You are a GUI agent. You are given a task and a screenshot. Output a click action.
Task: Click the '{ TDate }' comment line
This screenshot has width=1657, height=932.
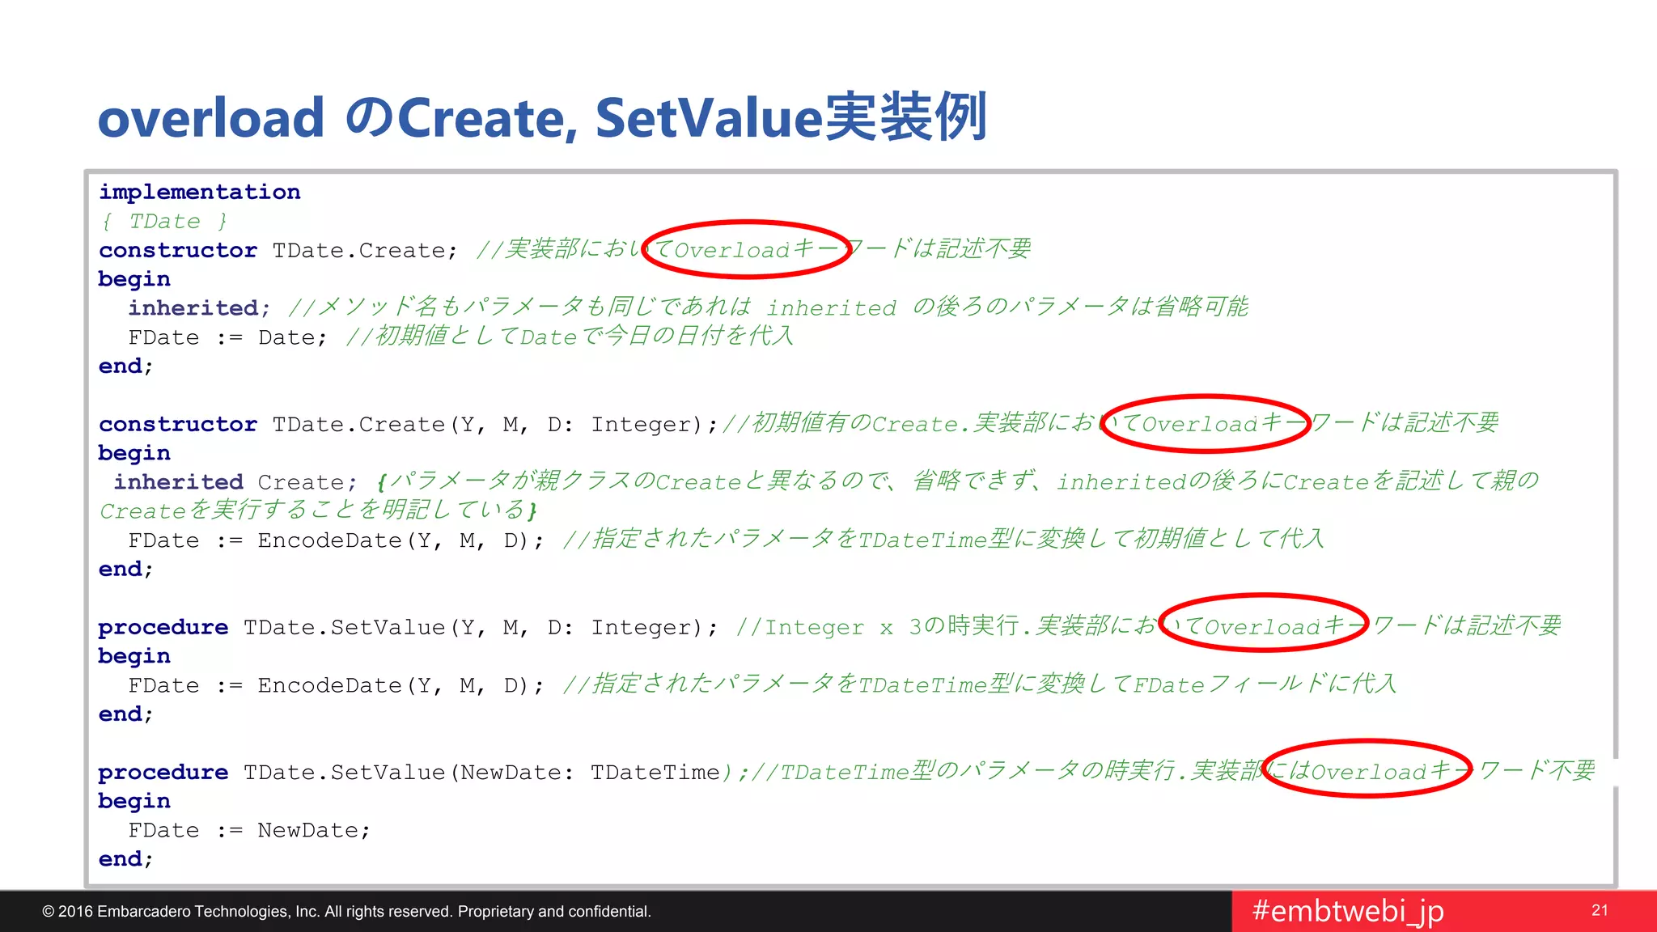click(x=164, y=221)
